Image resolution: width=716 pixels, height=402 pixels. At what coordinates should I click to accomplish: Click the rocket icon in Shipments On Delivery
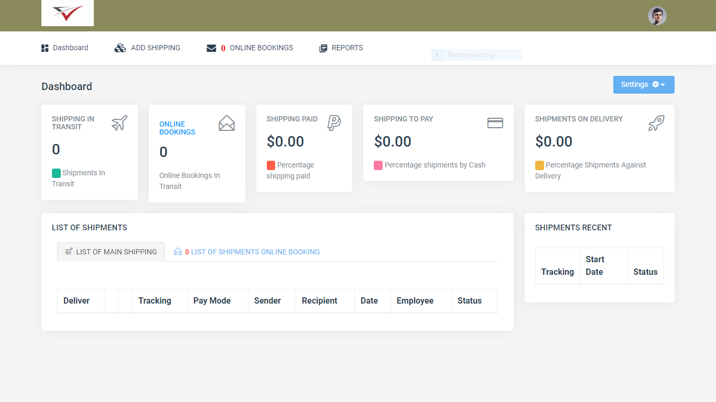point(656,124)
